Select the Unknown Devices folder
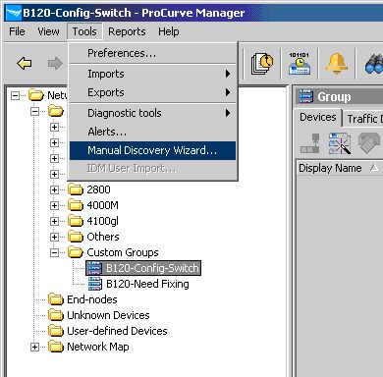The height and width of the screenshot is (377, 383). 108,315
